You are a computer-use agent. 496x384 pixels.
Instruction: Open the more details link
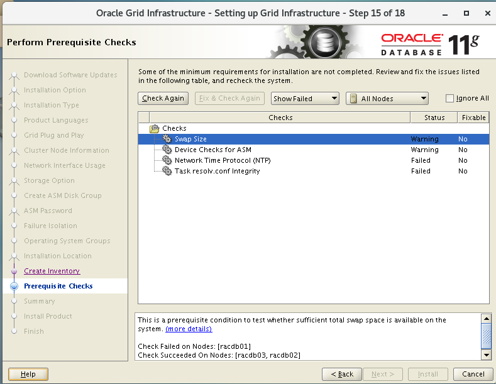[x=189, y=329]
